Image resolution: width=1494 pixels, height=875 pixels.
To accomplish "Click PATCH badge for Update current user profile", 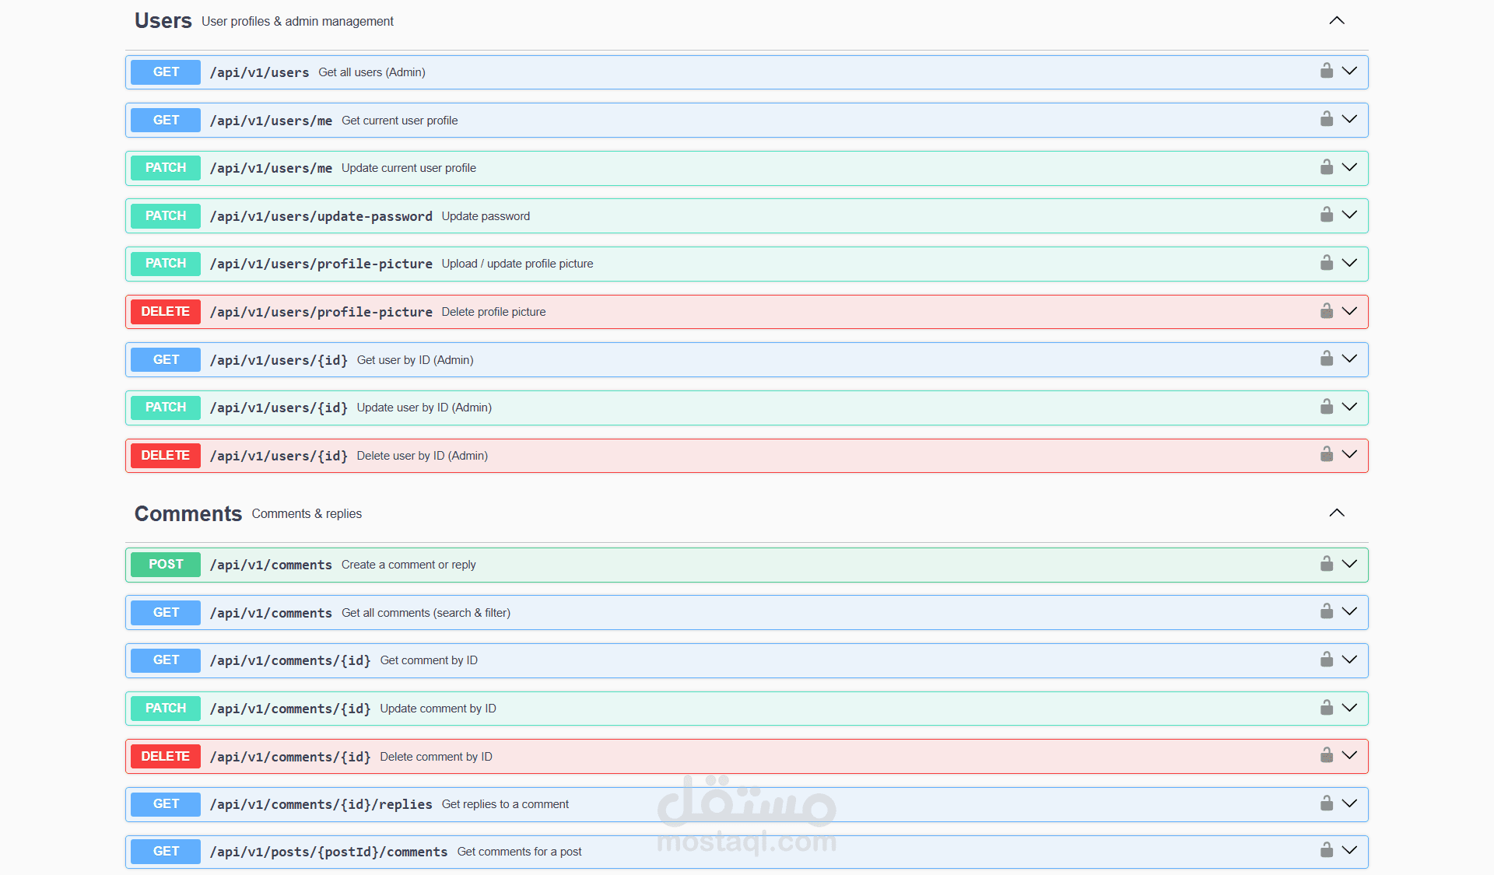I will pos(166,168).
